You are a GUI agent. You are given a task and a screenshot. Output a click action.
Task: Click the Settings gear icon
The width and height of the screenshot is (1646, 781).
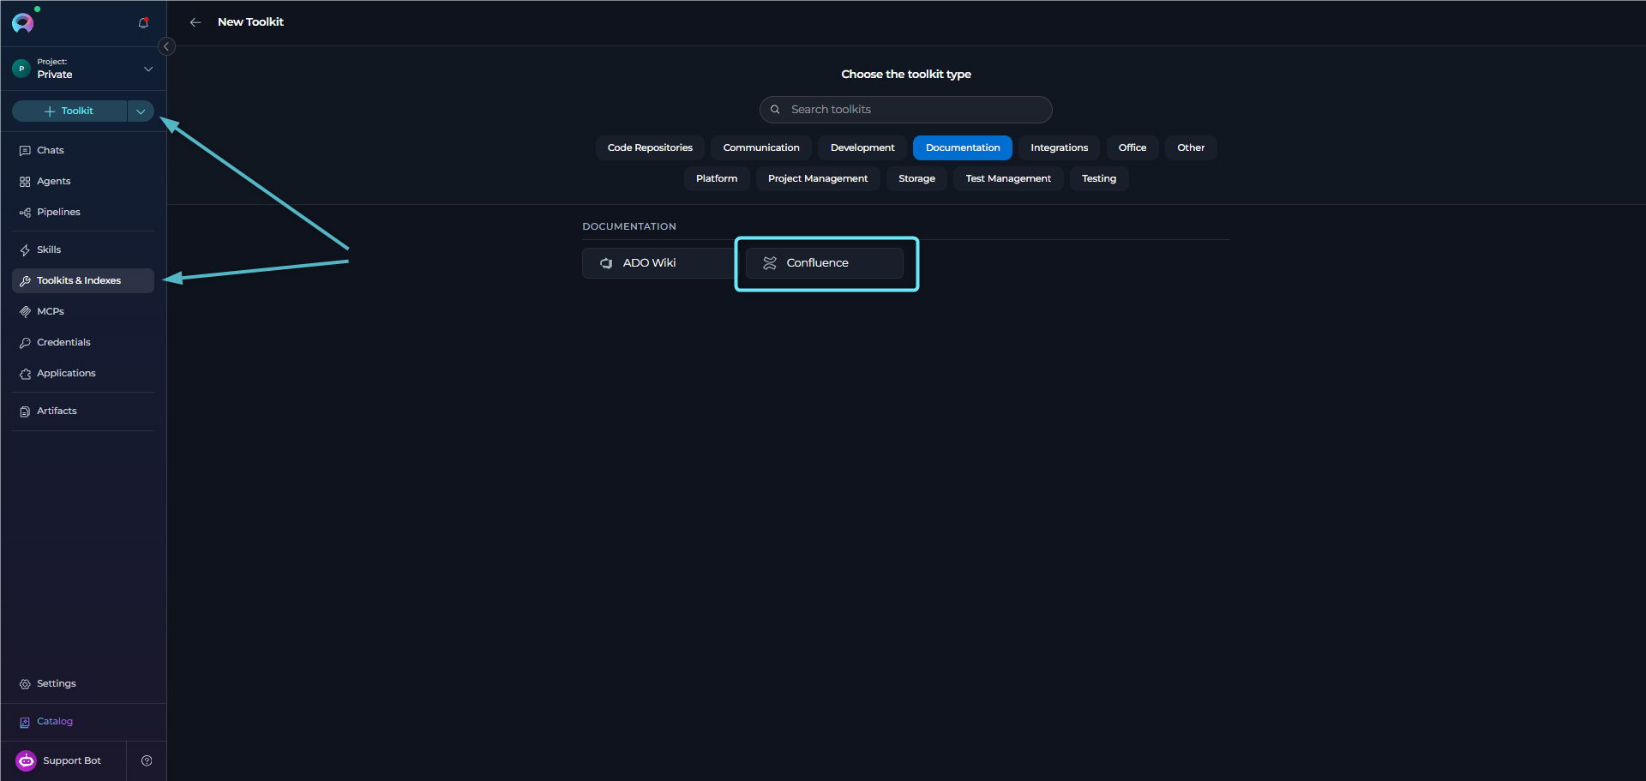tap(25, 684)
